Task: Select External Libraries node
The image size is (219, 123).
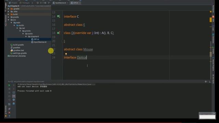Action: [x=17, y=56]
